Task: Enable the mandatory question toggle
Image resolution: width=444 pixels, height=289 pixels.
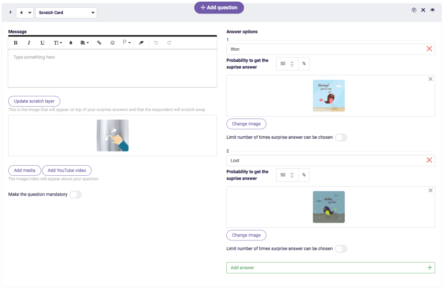Action: pos(76,194)
